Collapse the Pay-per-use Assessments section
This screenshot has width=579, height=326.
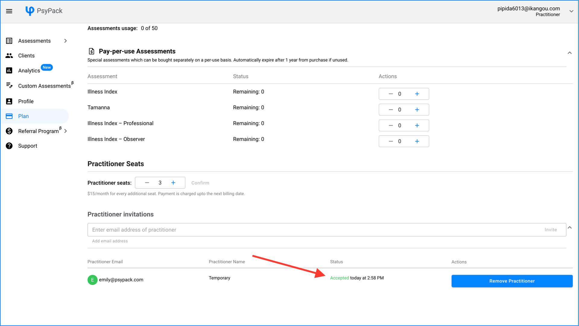[x=570, y=53]
